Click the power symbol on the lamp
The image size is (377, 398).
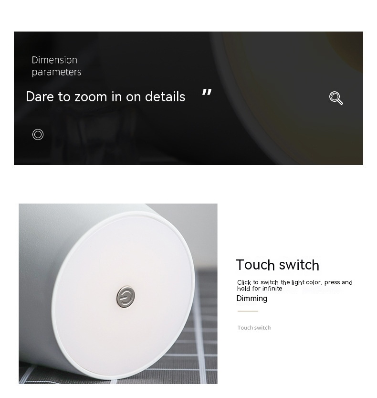click(x=125, y=297)
